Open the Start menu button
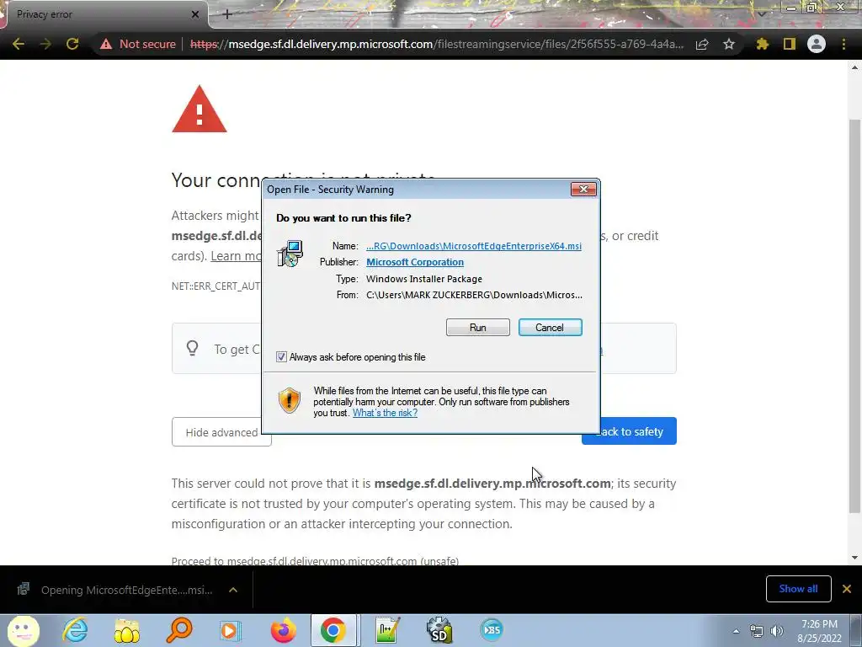Viewport: 862px width, 647px height. [23, 630]
